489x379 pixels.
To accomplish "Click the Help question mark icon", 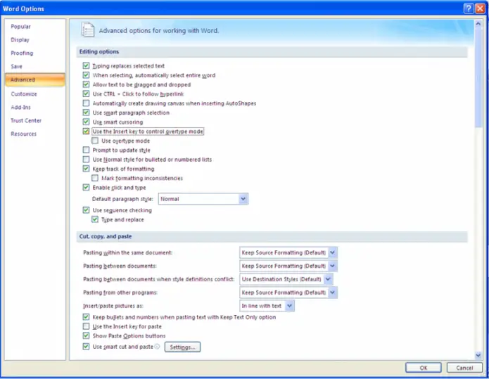I will 469,8.
